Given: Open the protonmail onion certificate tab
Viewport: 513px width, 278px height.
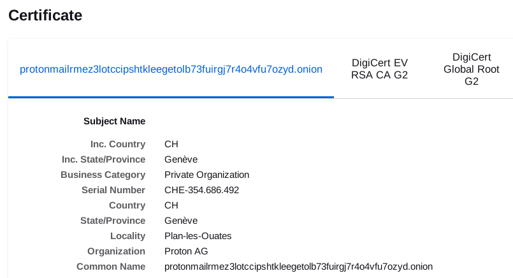Looking at the screenshot, I should (171, 69).
